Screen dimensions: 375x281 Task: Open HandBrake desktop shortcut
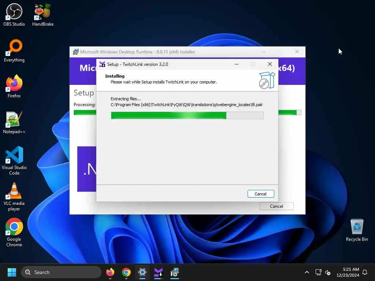coord(43,15)
